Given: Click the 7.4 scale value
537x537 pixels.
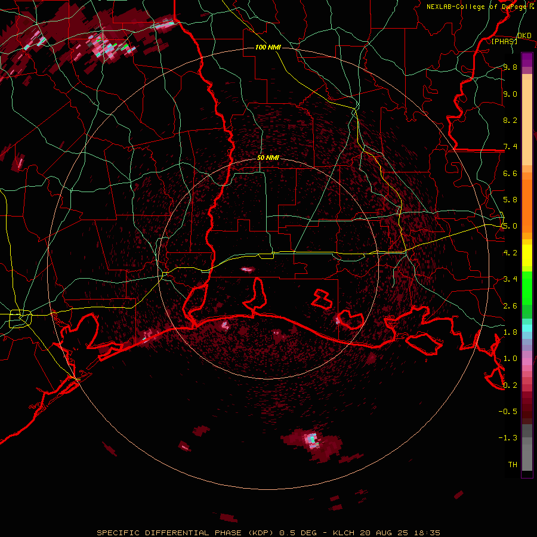Looking at the screenshot, I should (510, 147).
